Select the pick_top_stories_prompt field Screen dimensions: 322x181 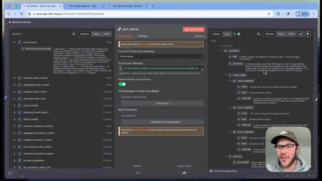coord(36,49)
